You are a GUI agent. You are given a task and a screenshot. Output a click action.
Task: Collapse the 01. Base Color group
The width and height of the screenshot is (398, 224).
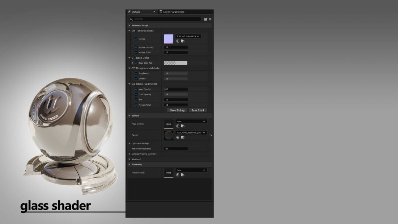click(x=130, y=58)
